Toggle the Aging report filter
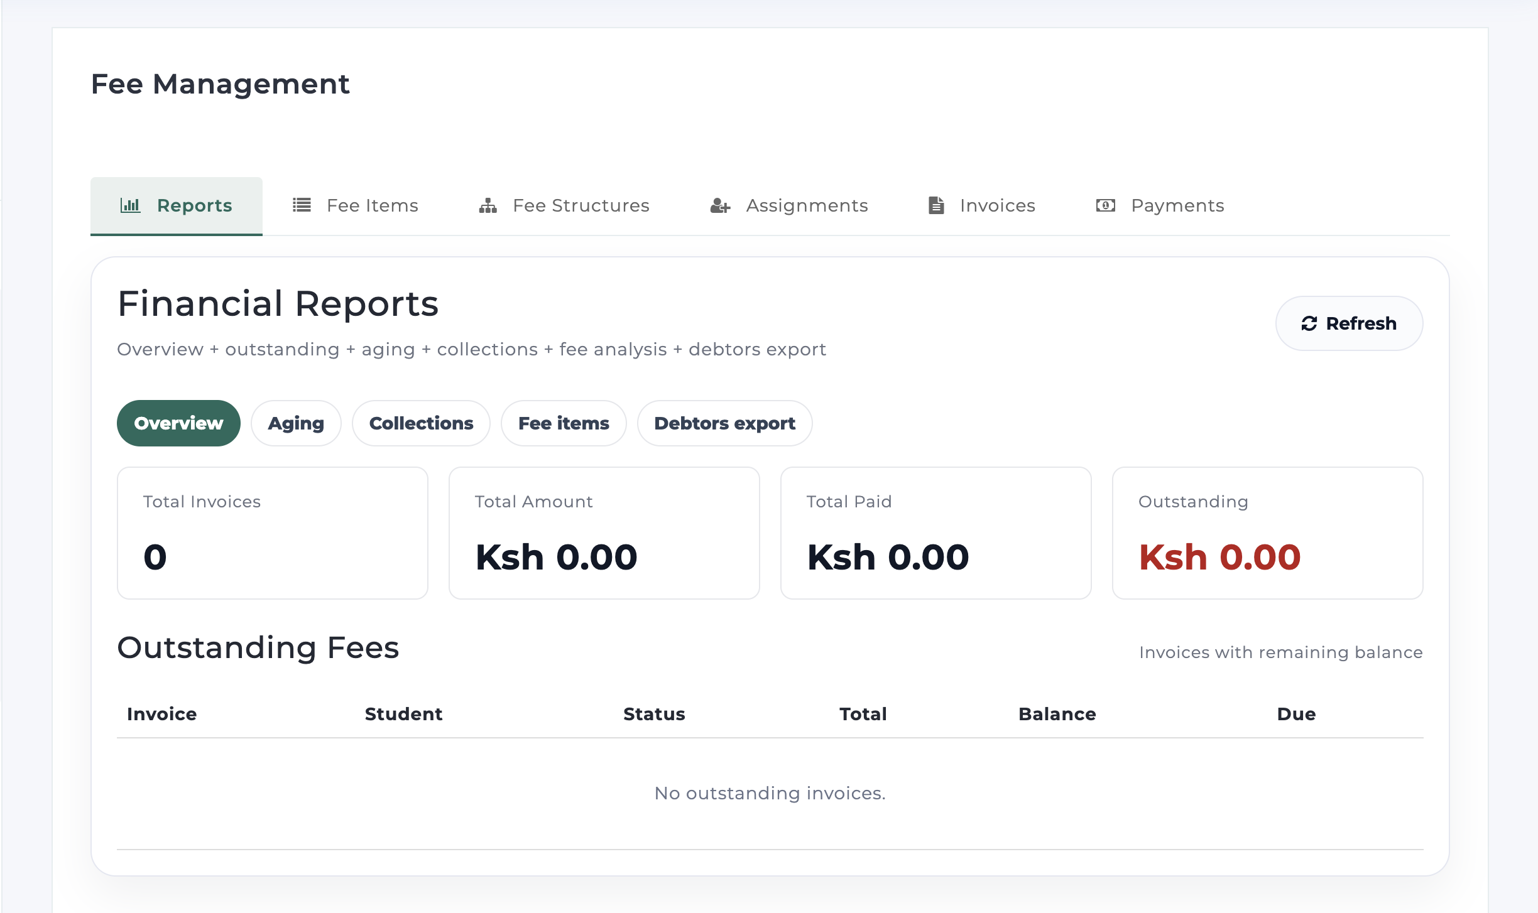Viewport: 1538px width, 913px height. pyautogui.click(x=295, y=423)
